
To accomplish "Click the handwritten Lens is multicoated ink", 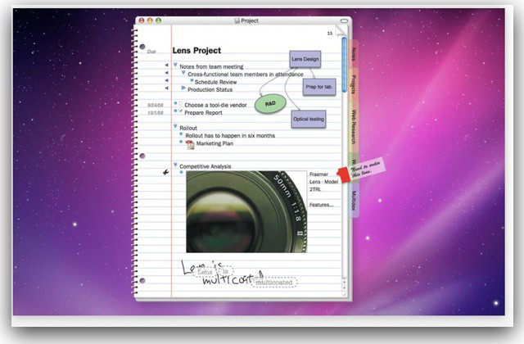I will click(222, 273).
